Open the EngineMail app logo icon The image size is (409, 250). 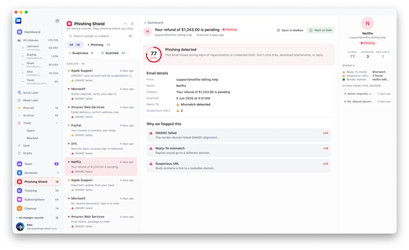[x=18, y=21]
